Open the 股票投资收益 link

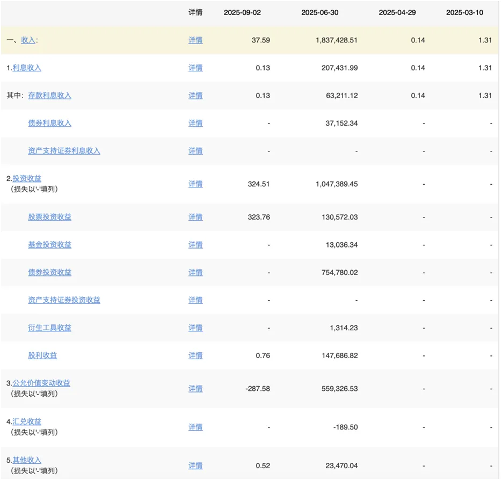coord(49,217)
